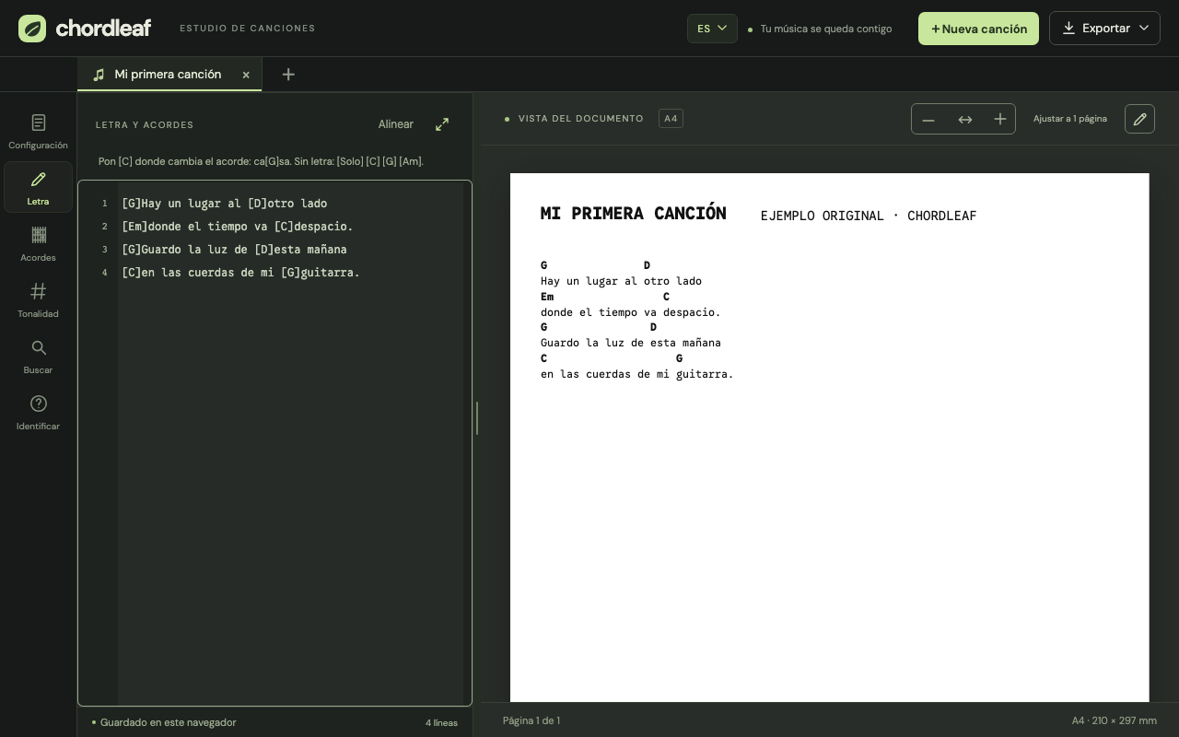Click preview lyric "donde el tiempo va despacio."

click(631, 312)
